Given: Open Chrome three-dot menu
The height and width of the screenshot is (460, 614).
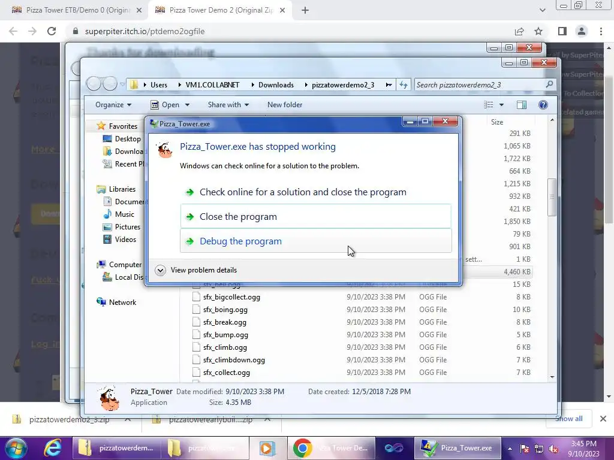Looking at the screenshot, I should click(x=601, y=31).
